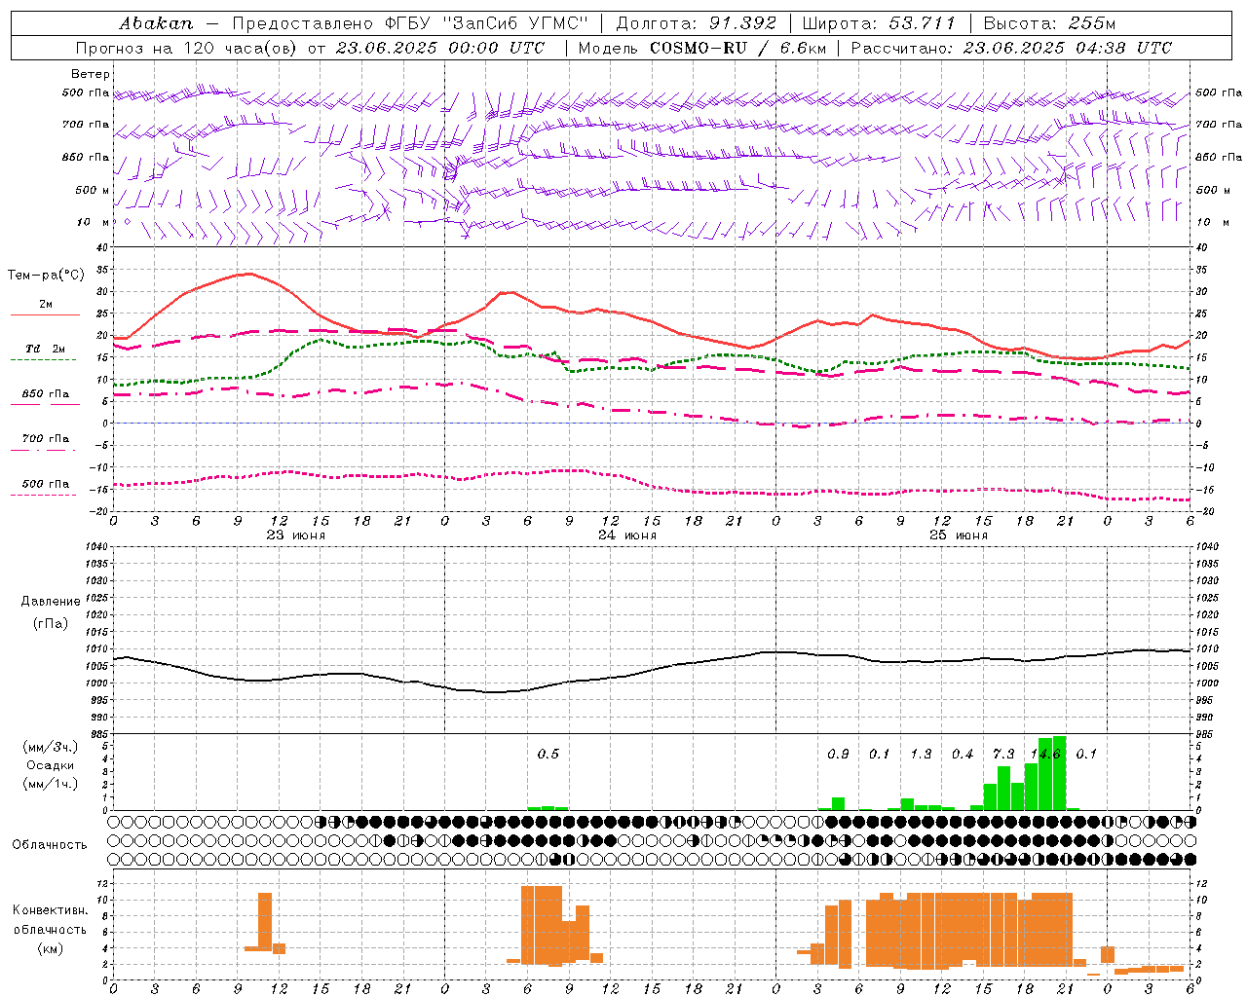The height and width of the screenshot is (997, 1247).
Task: Select the '2м' temperature legend entry
Action: coord(46,305)
